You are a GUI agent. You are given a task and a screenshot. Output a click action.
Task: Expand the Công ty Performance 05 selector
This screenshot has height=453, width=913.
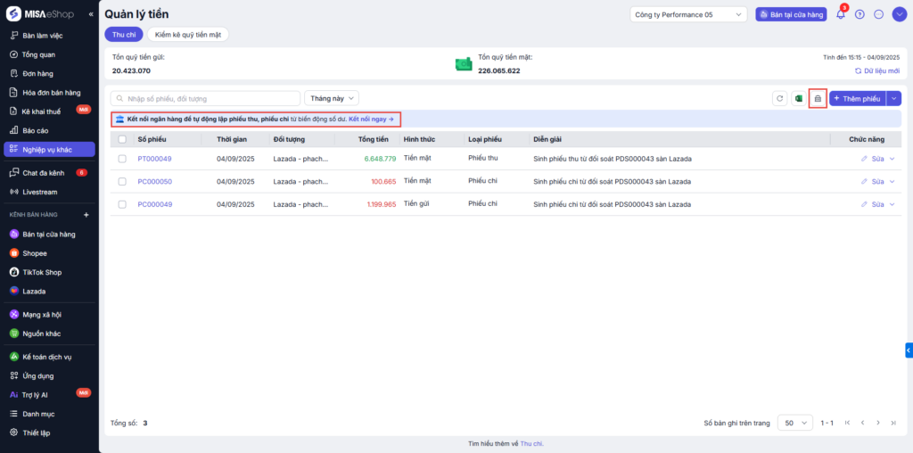pyautogui.click(x=687, y=14)
